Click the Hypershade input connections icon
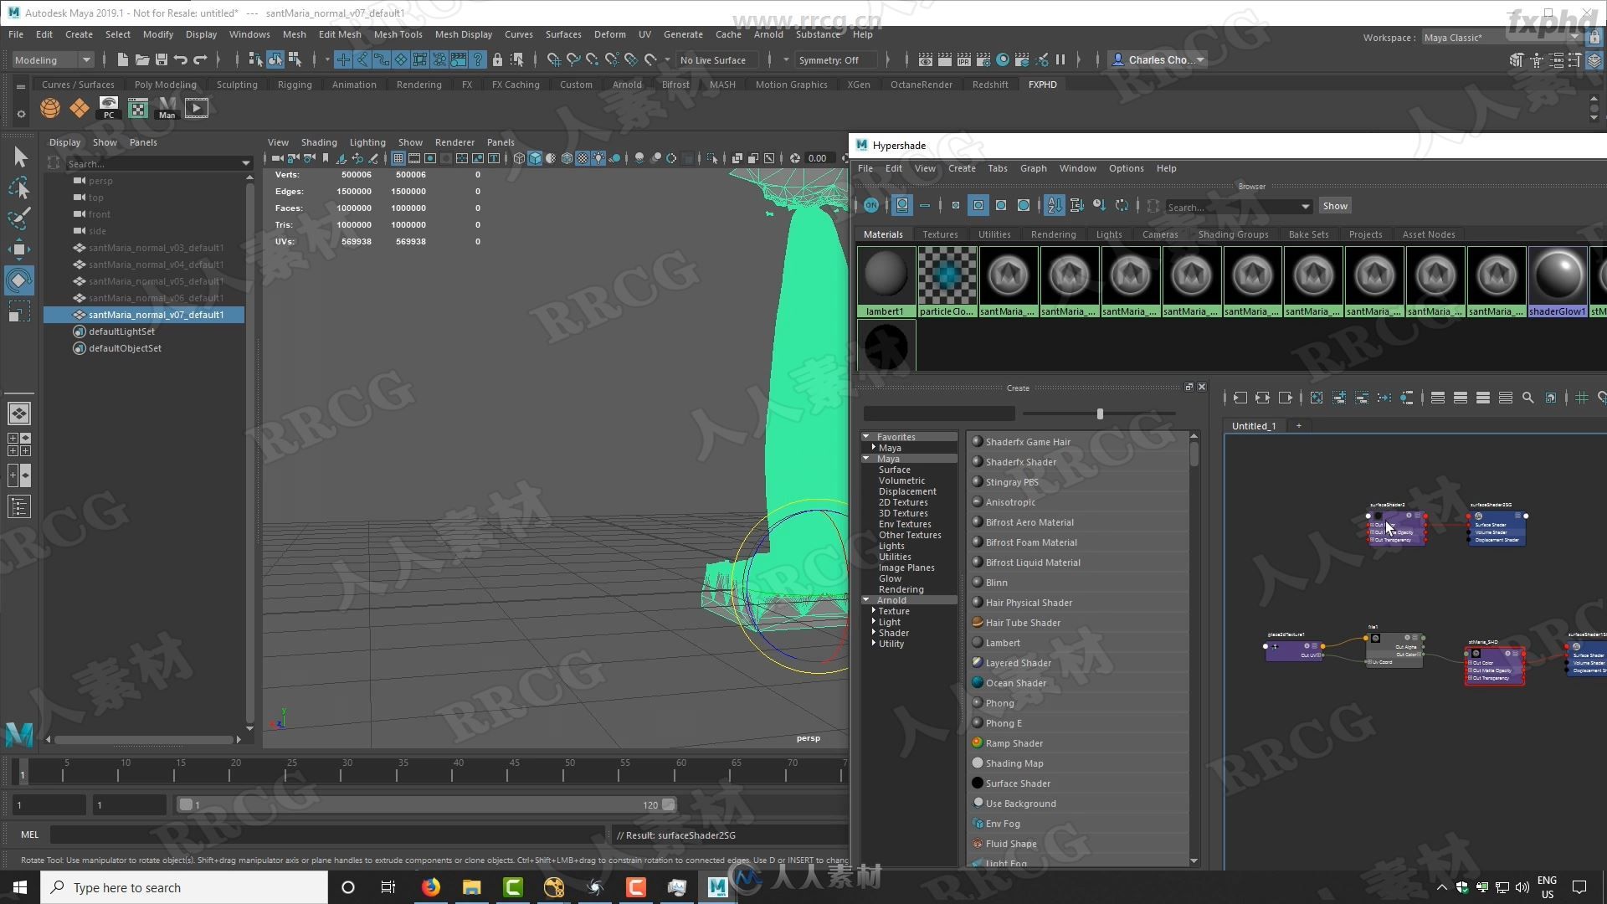This screenshot has width=1607, height=904. (x=1240, y=398)
